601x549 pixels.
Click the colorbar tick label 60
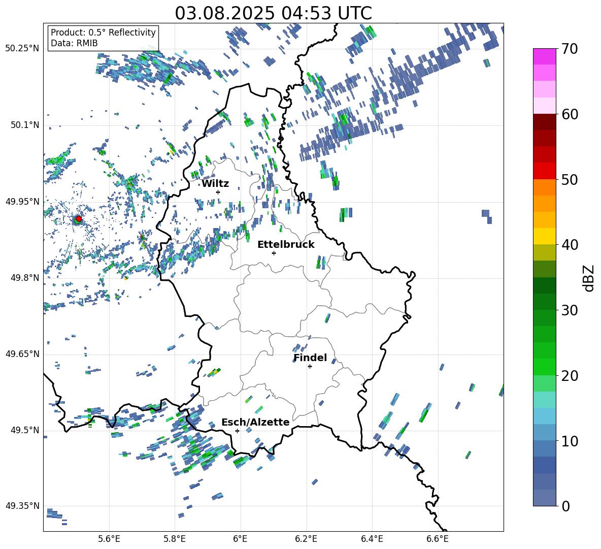click(570, 114)
